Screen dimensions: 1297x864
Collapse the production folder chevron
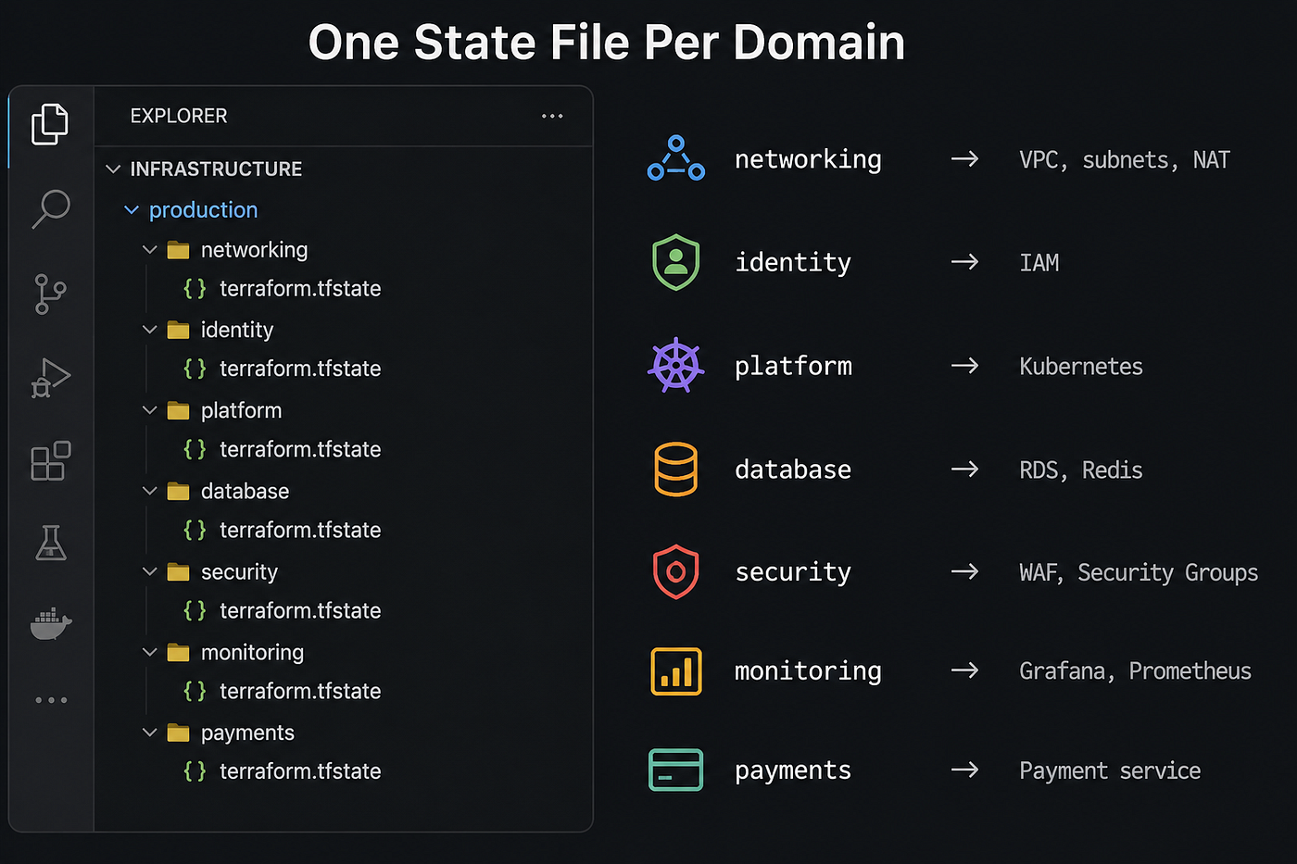pyautogui.click(x=132, y=210)
